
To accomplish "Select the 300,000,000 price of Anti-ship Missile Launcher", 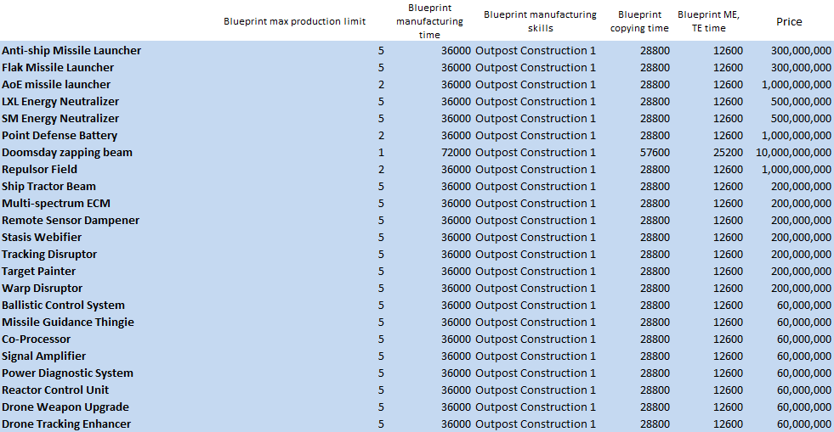I will (801, 50).
